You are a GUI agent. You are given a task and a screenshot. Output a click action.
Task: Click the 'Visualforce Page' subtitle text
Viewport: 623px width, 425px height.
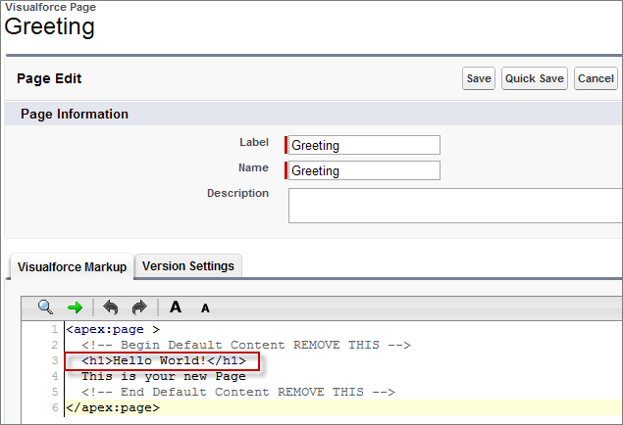[50, 7]
